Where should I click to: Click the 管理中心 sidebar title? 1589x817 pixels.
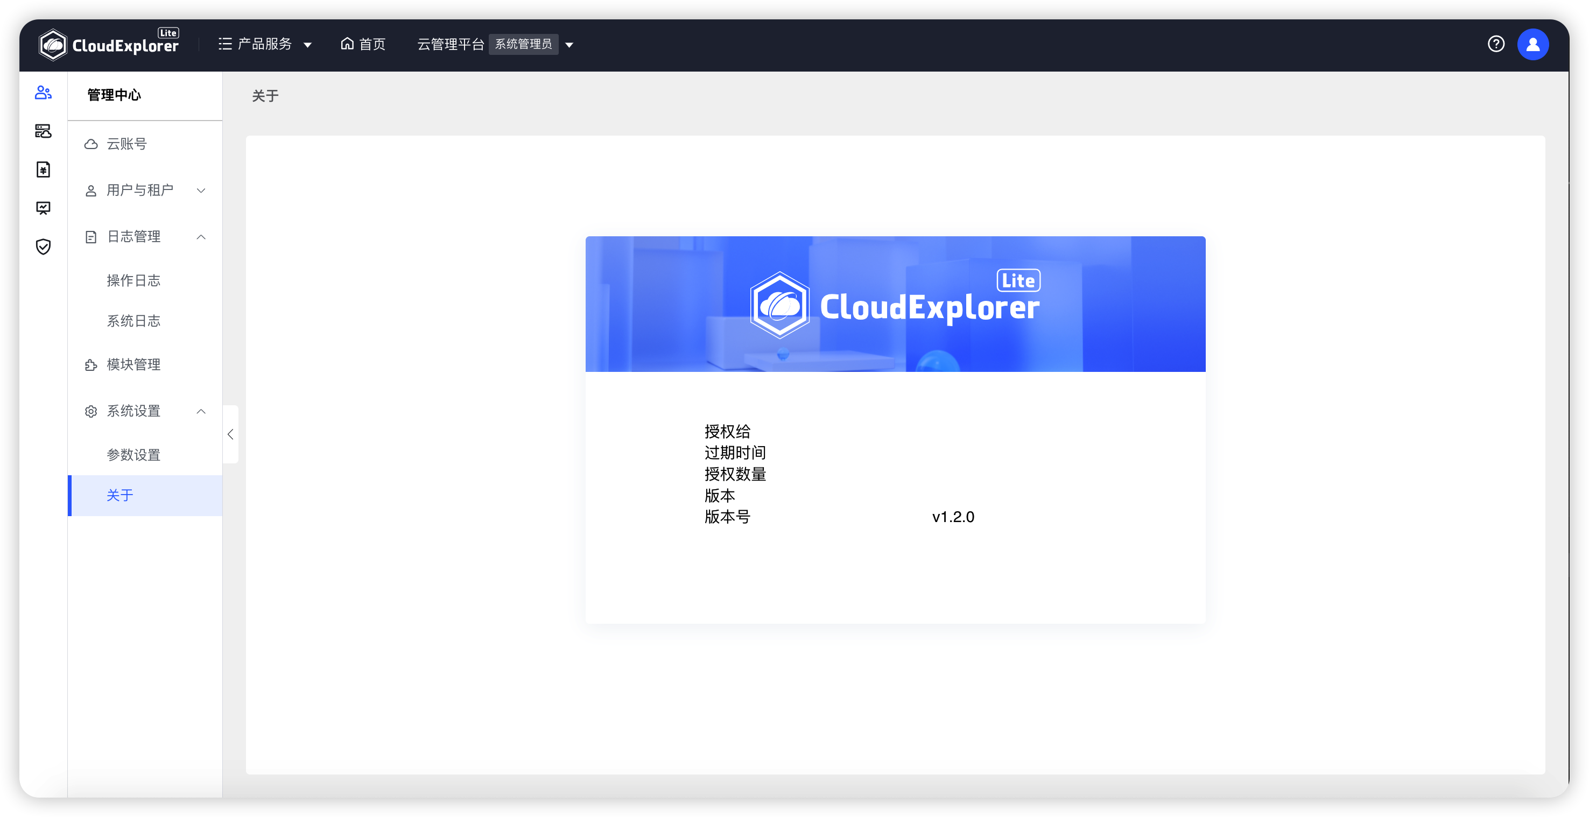click(114, 95)
